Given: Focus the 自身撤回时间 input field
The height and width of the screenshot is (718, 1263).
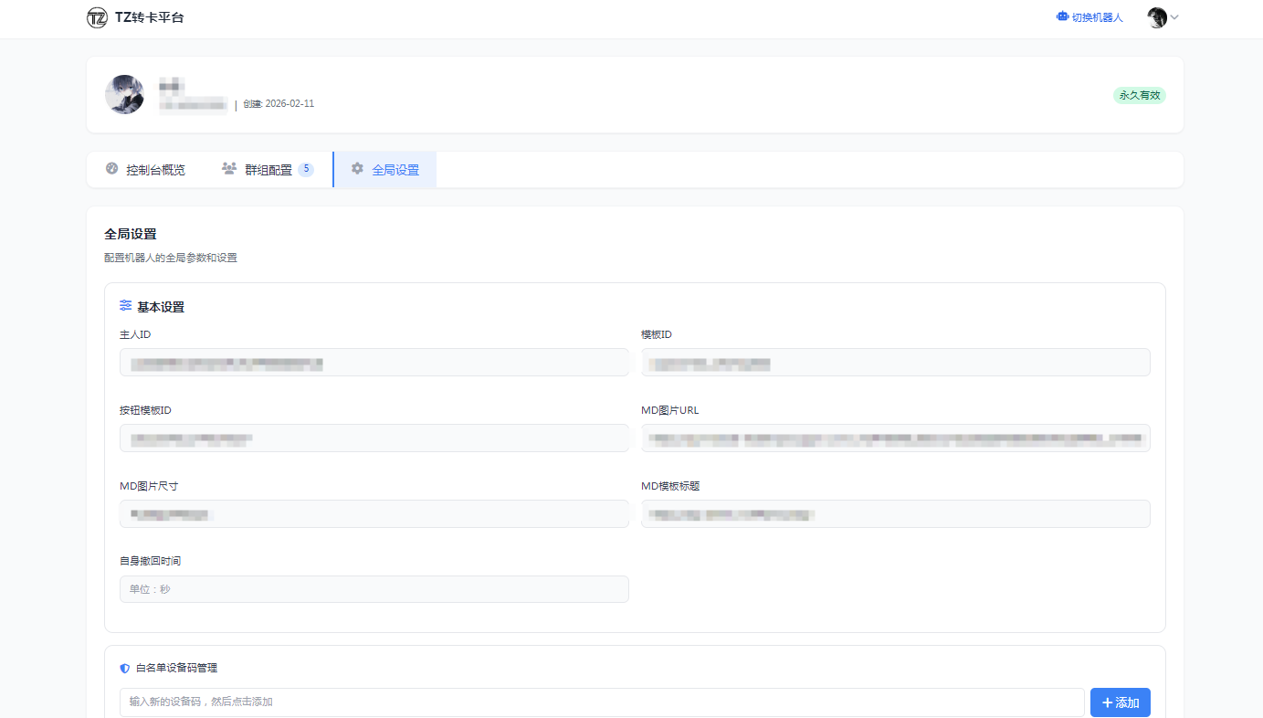Looking at the screenshot, I should (x=374, y=589).
